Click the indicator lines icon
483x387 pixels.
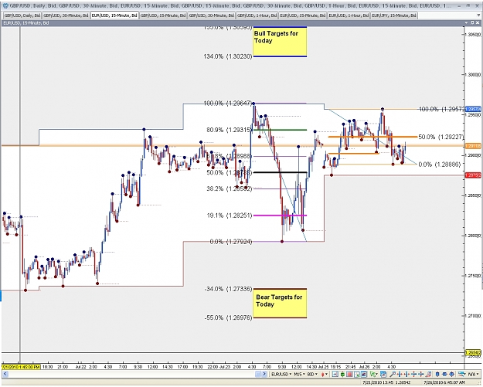click(x=461, y=375)
